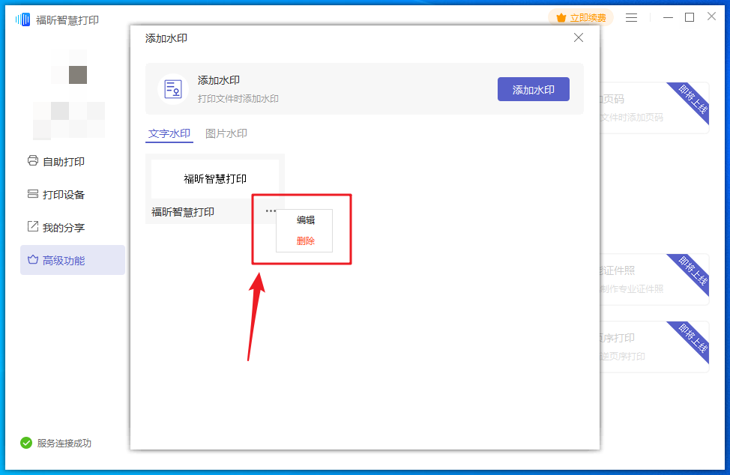The width and height of the screenshot is (730, 475).
Task: Select the 福昕智慧打印 watermark preview thumbnail
Action: (x=215, y=179)
